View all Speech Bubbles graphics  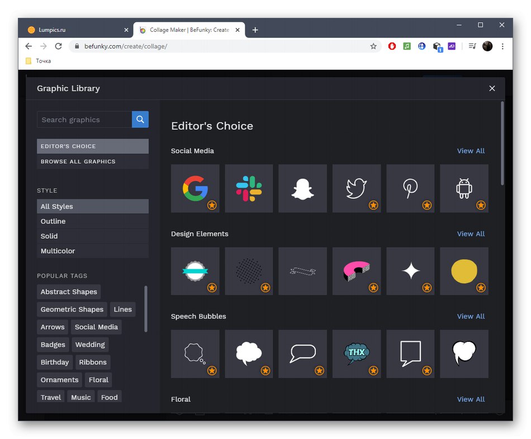coord(471,317)
